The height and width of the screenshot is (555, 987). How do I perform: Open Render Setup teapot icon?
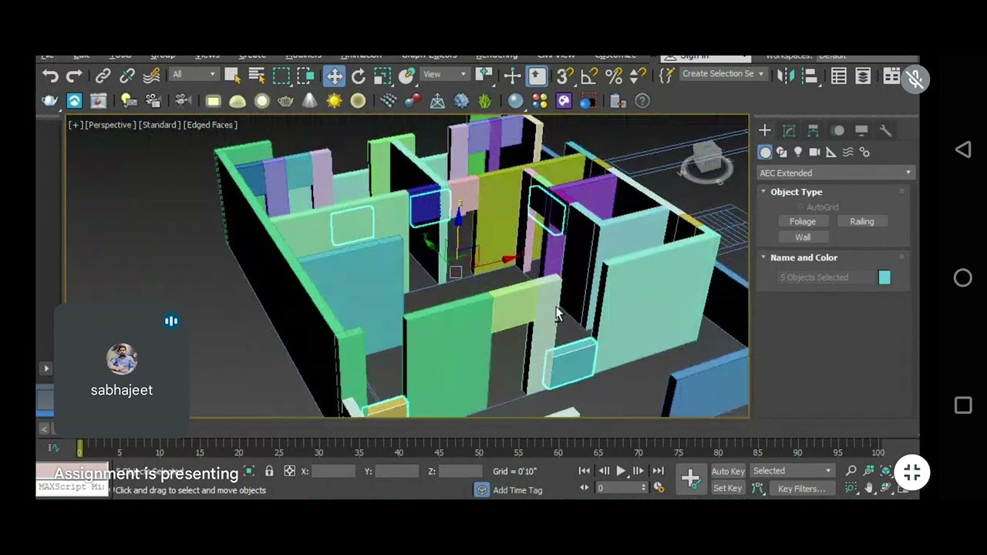50,101
